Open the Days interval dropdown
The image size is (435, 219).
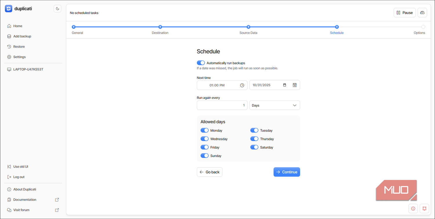[275, 105]
